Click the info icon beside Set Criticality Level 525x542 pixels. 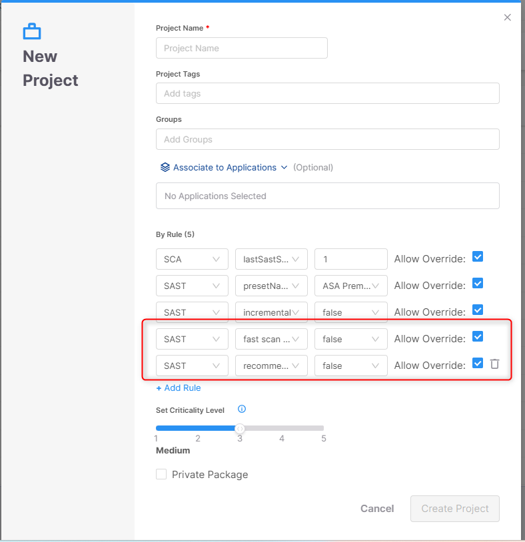click(242, 409)
